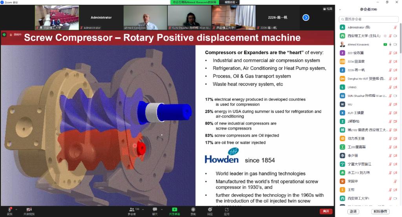
Task: Click the Invite button in participants panel
Action: [x=353, y=212]
